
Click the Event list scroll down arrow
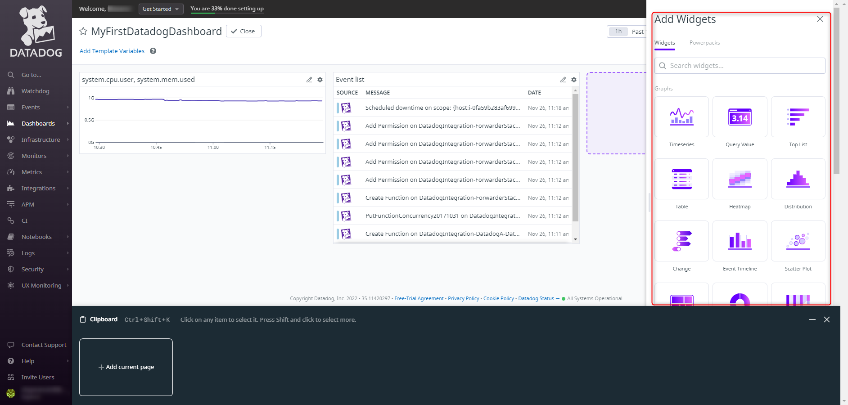(x=575, y=239)
